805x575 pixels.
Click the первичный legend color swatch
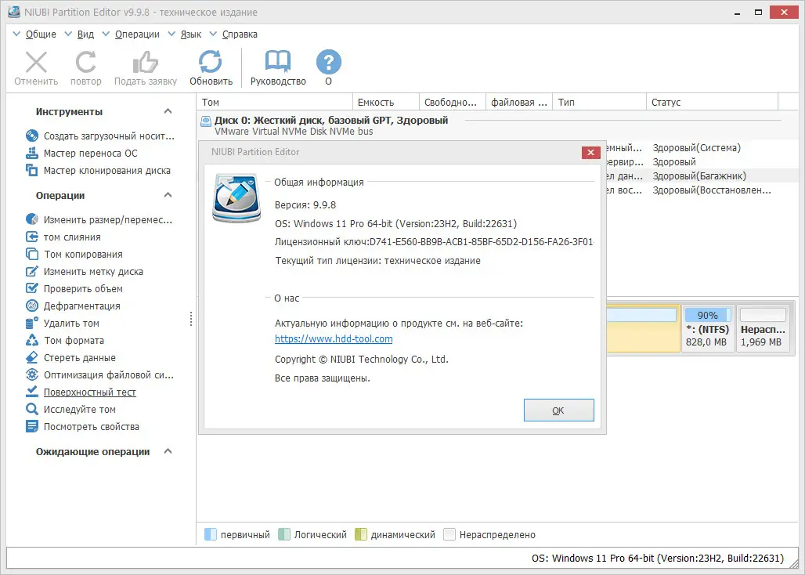209,534
